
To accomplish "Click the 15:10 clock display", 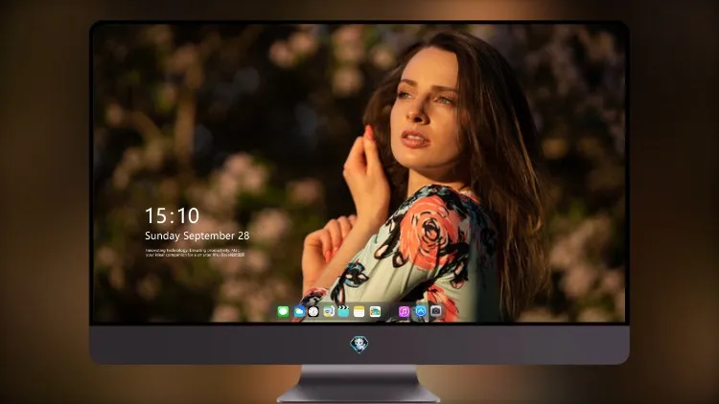I will [172, 215].
